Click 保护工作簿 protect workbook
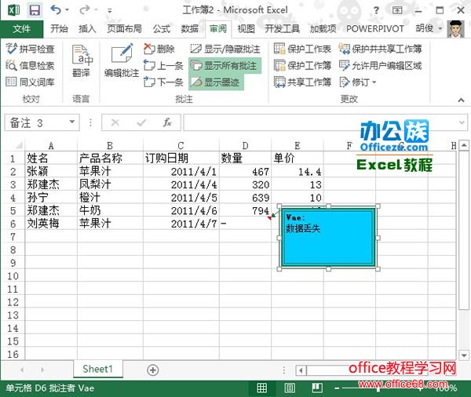Image resolution: width=471 pixels, height=397 pixels. [x=302, y=65]
